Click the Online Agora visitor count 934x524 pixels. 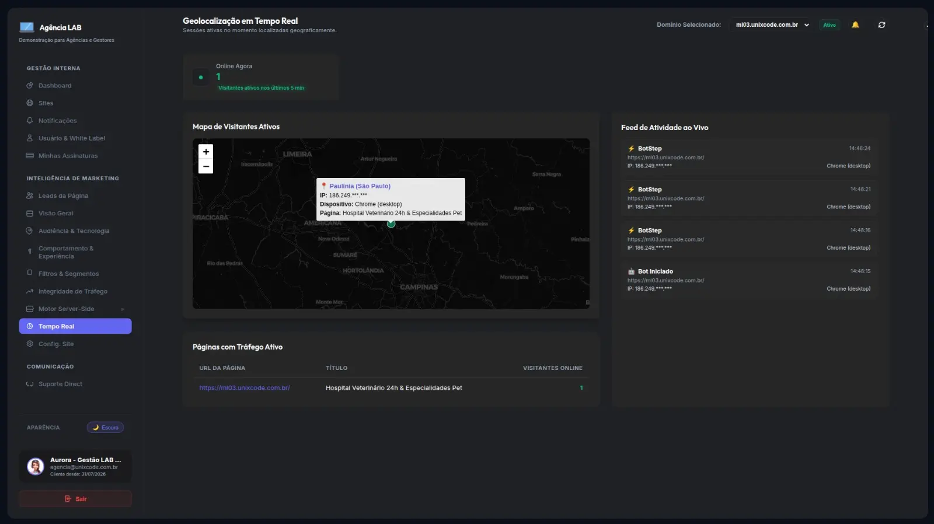(x=218, y=76)
